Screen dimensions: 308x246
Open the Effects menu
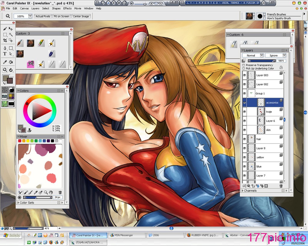click(x=67, y=8)
